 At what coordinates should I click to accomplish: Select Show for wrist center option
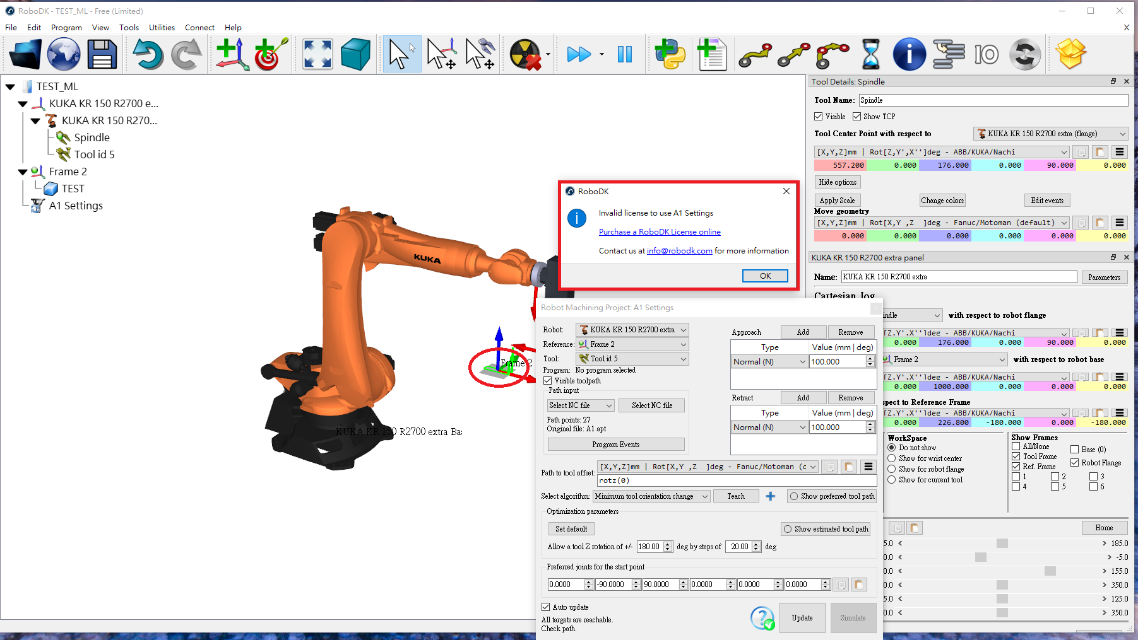[x=892, y=458]
